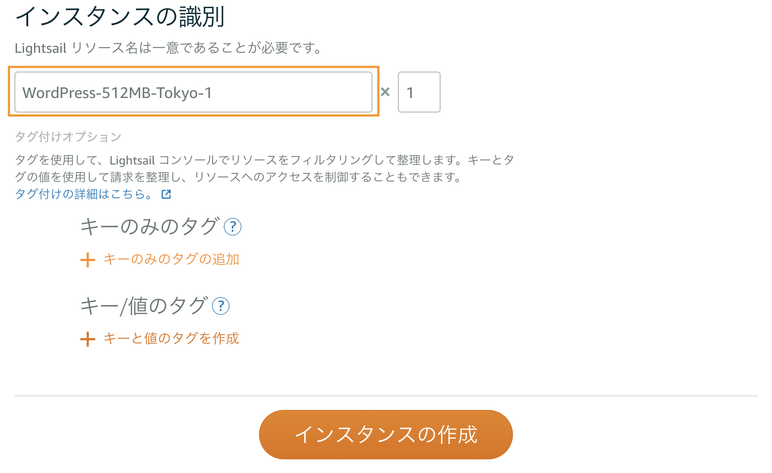This screenshot has width=772, height=473.
Task: Click the plus icon to add key-only tag
Action: pyautogui.click(x=88, y=260)
